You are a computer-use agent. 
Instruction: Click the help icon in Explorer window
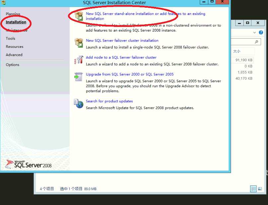tap(261, 32)
